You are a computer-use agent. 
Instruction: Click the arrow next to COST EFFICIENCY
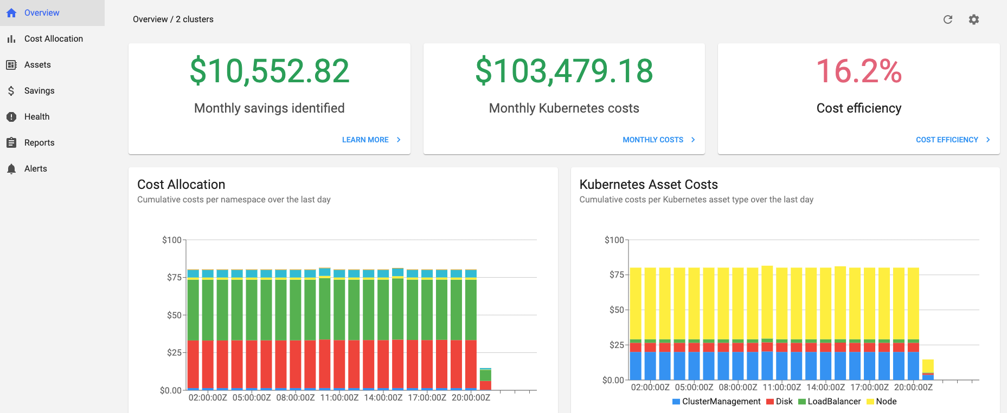click(988, 140)
